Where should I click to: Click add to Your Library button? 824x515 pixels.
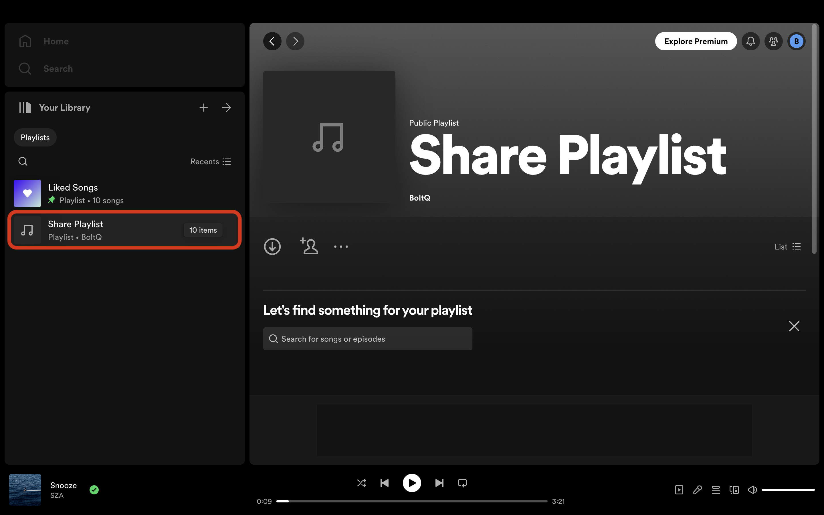(203, 107)
